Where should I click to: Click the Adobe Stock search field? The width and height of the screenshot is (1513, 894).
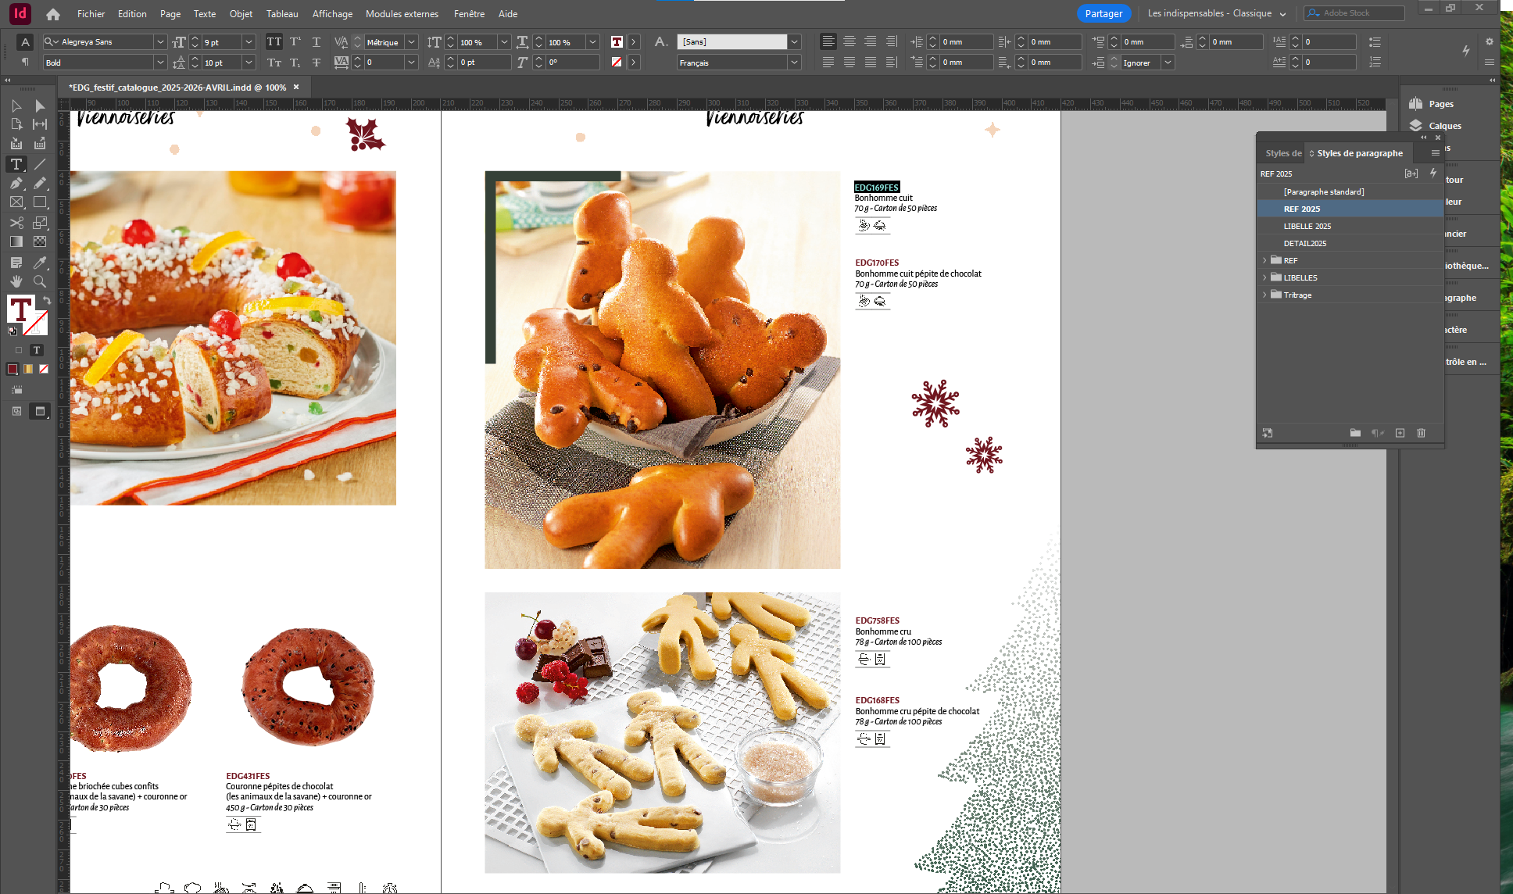point(1354,13)
